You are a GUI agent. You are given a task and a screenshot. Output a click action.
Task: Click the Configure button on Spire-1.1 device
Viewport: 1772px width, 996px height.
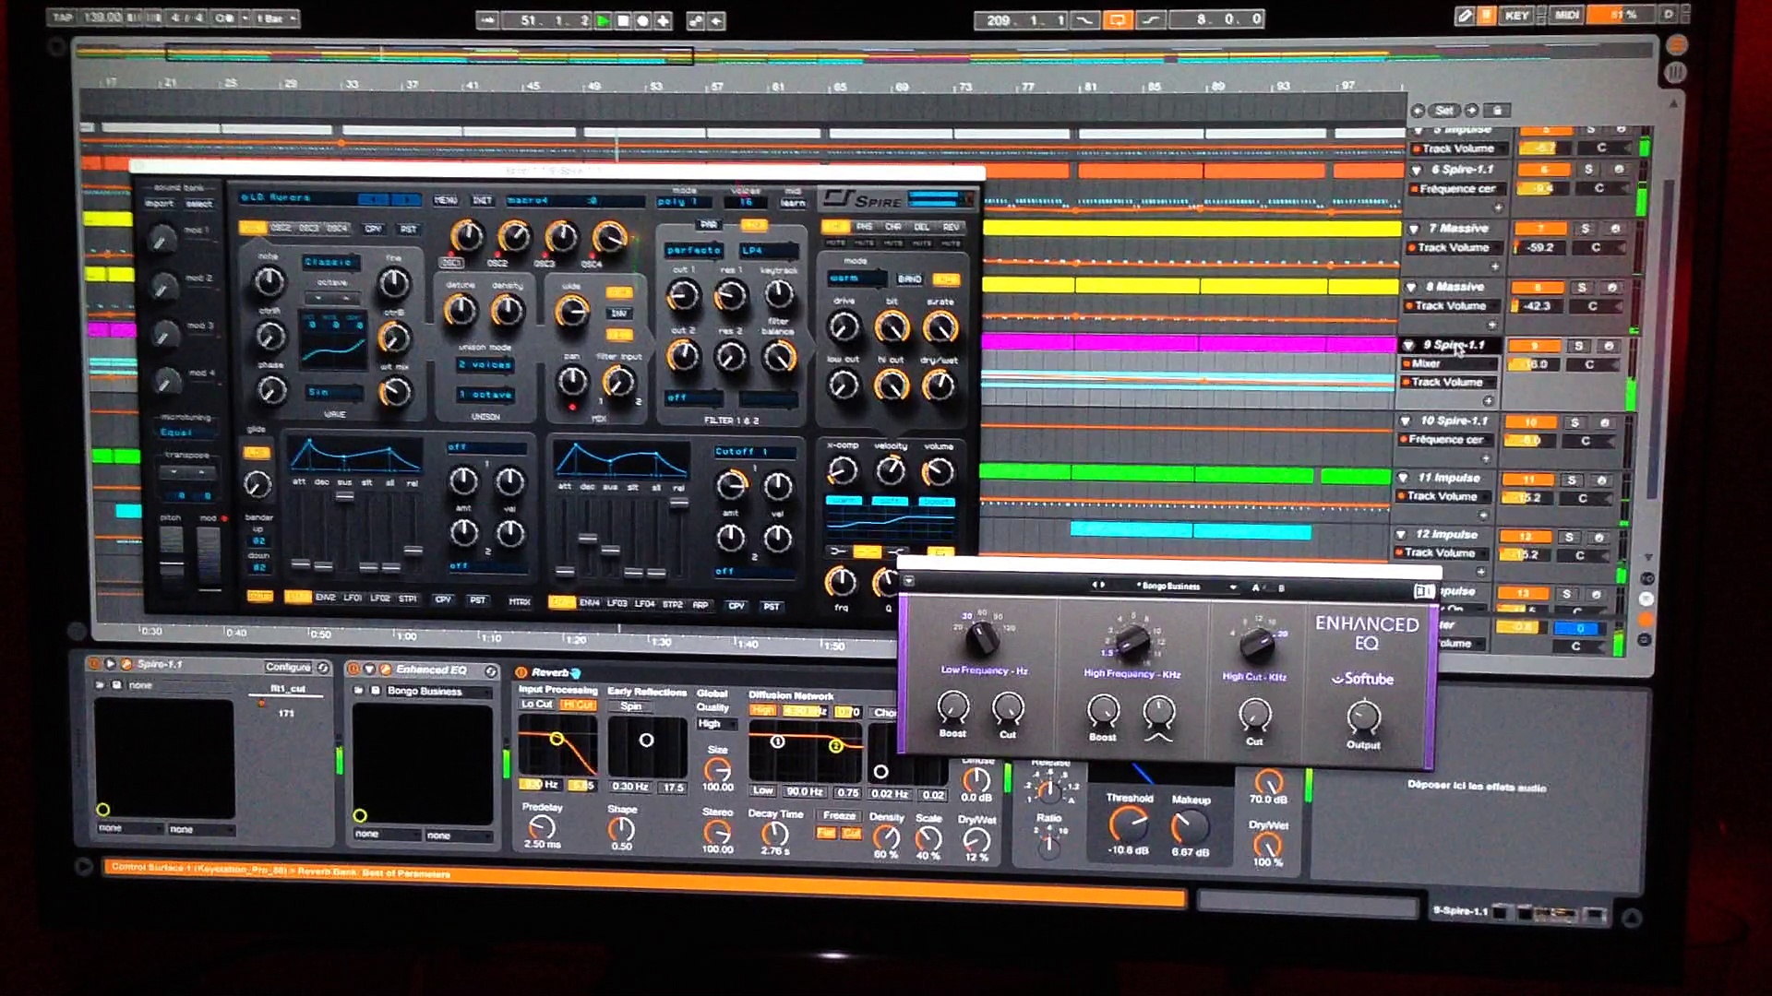coord(288,667)
